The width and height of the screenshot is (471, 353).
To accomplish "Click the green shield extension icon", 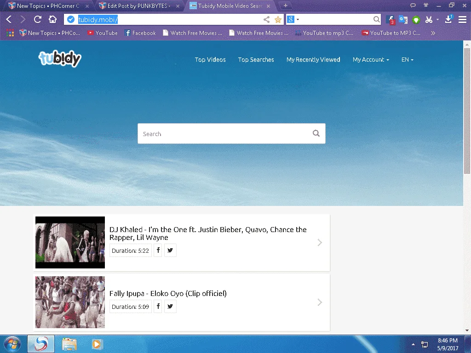I will click(x=416, y=20).
